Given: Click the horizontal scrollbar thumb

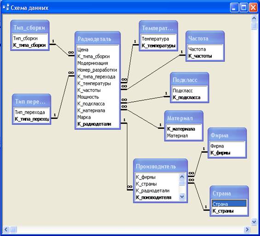Looking at the screenshot, I should (13, 230).
